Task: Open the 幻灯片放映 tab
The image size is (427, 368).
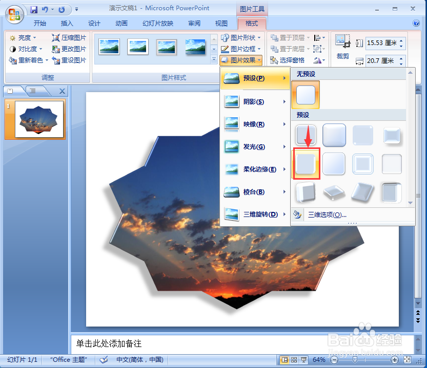Action: tap(158, 24)
